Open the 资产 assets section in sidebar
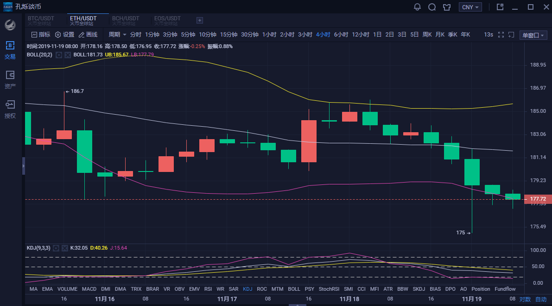The image size is (552, 306). tap(10, 80)
